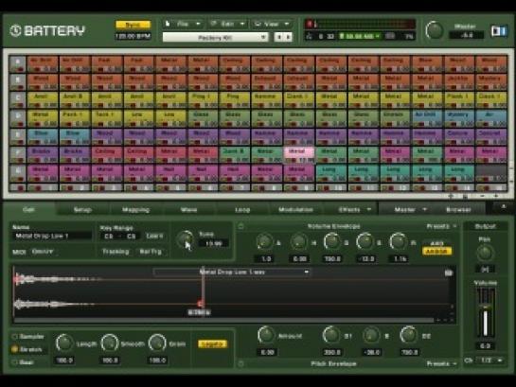Click the red panic exclamation icon
Viewport: 516px width, 387px height.
[x=310, y=24]
